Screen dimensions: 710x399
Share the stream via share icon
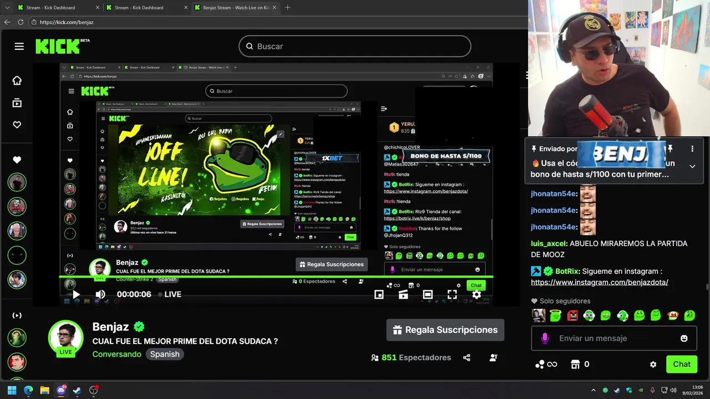coord(466,357)
